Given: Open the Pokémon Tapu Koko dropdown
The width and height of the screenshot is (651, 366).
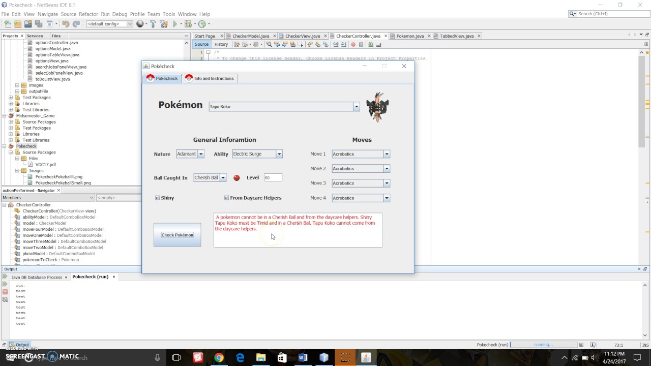Looking at the screenshot, I should (357, 107).
